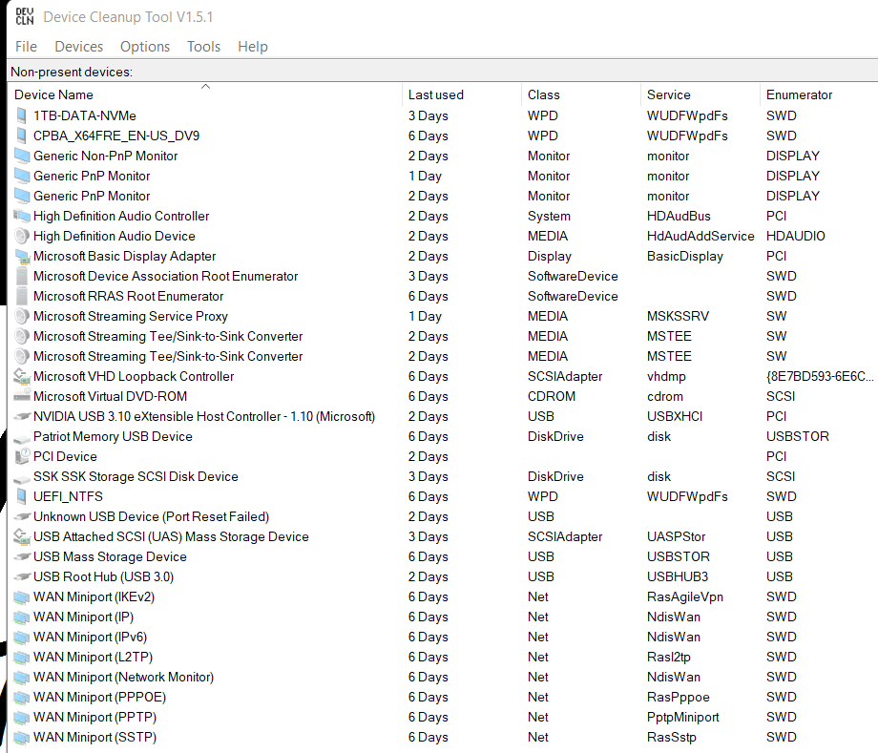This screenshot has width=878, height=753.
Task: Click the Microsoft Streaming Service Proxy icon
Action: point(22,316)
